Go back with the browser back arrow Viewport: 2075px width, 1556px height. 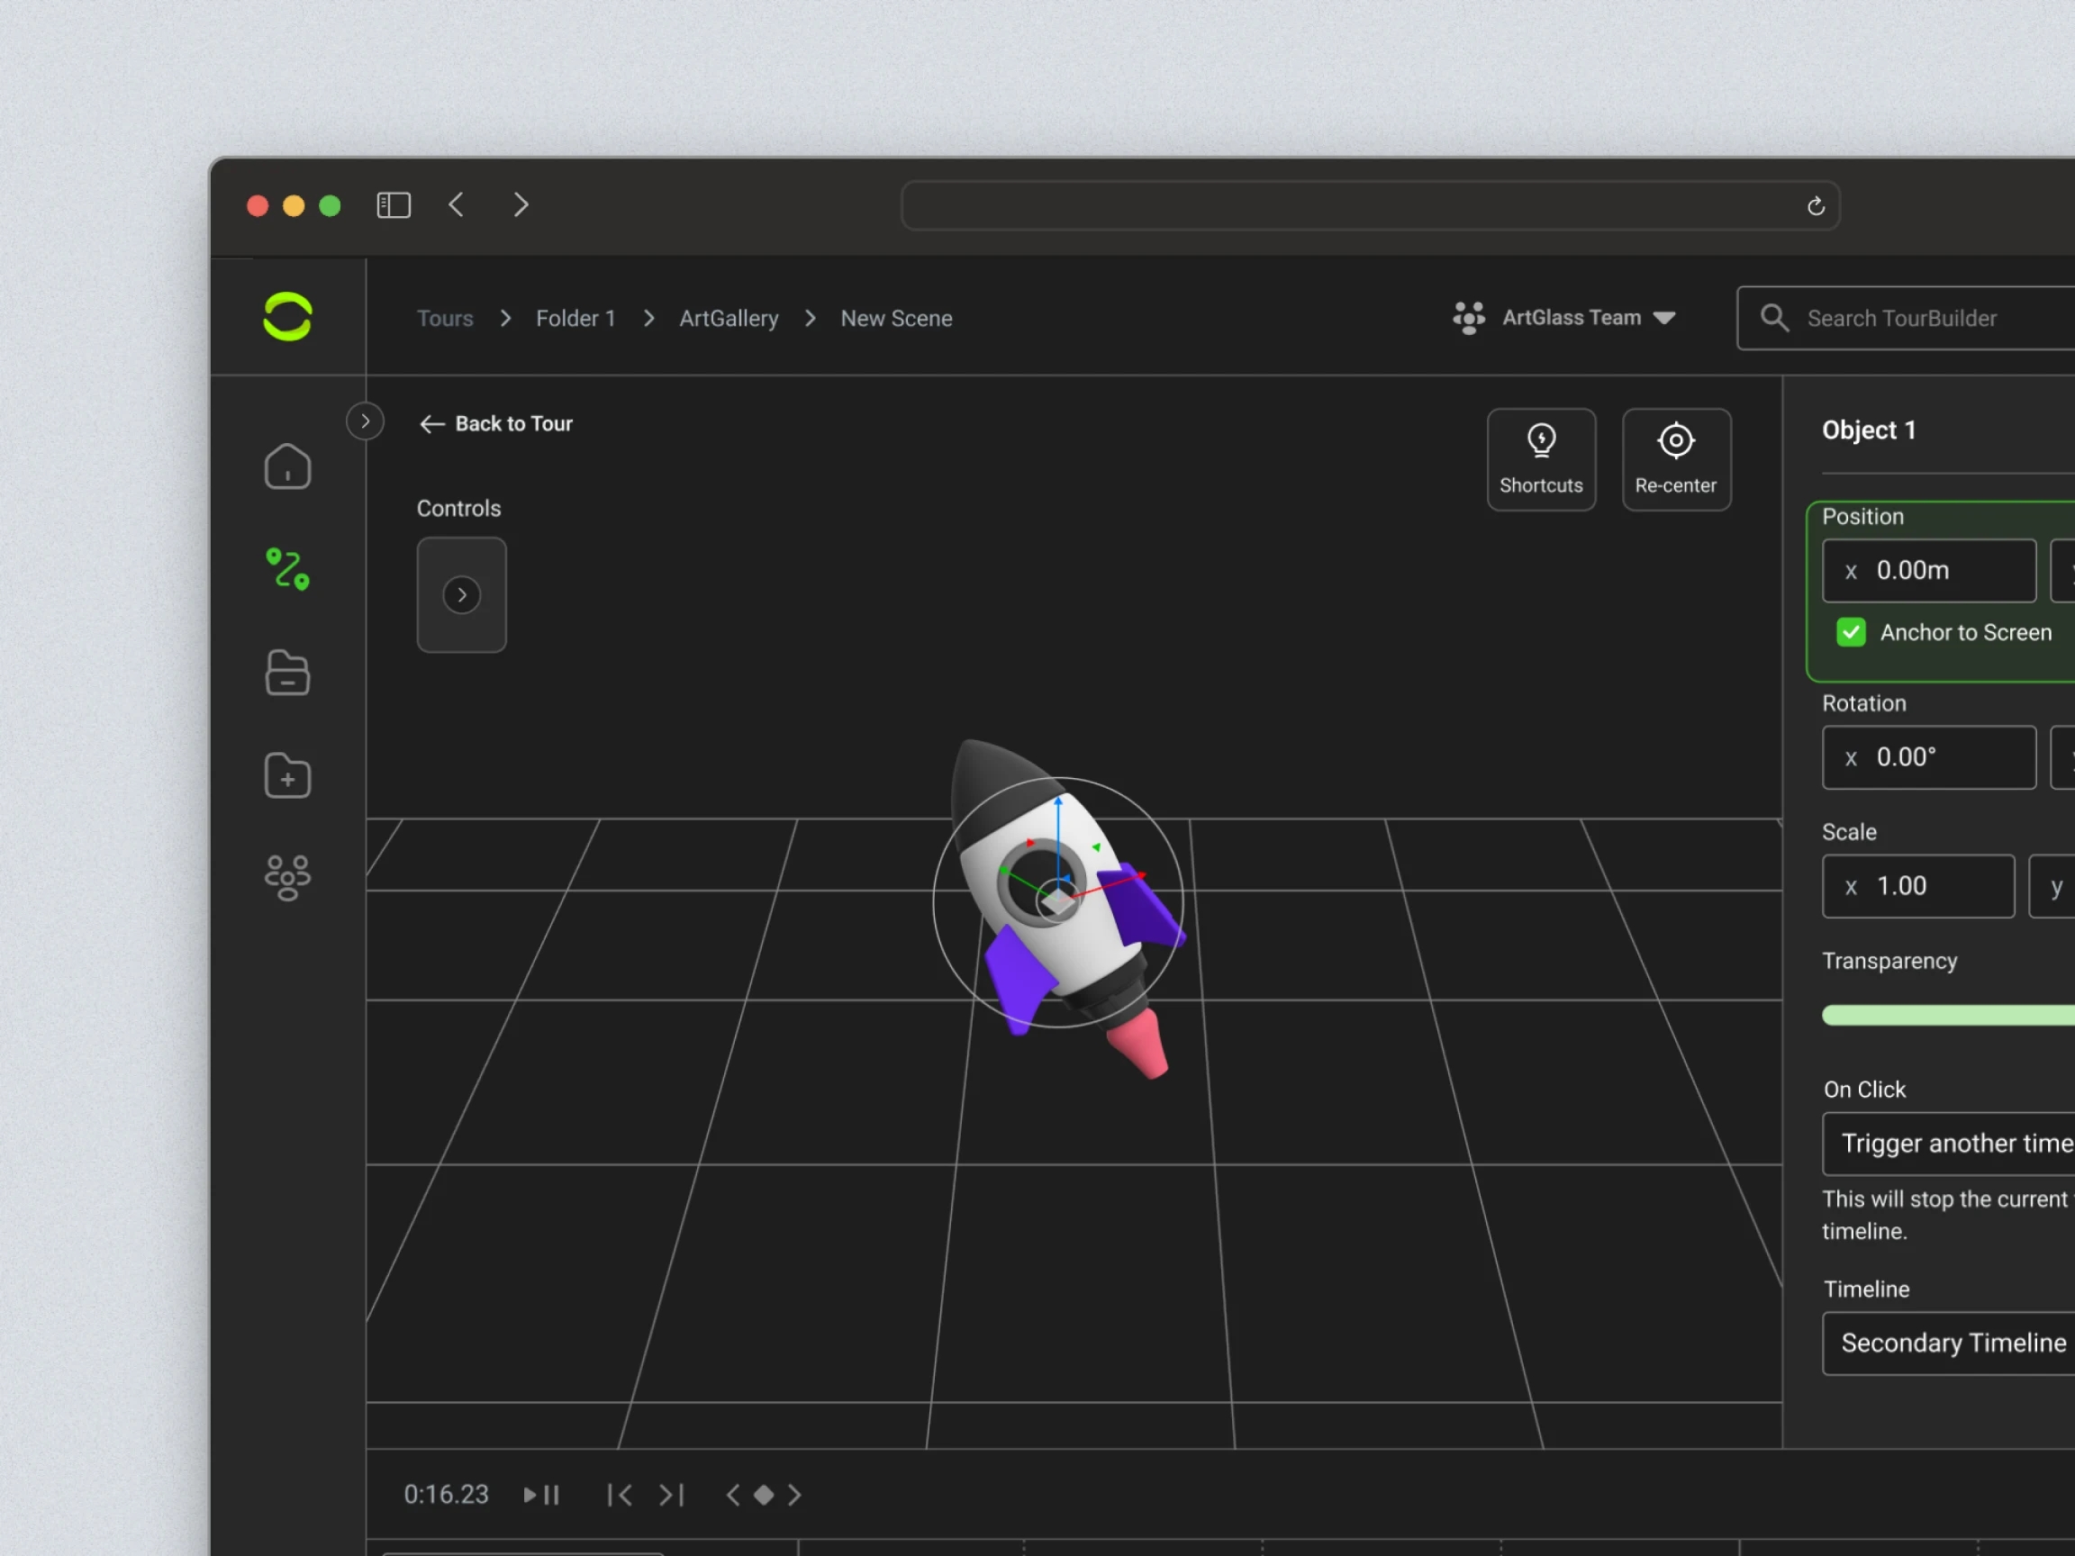(x=457, y=204)
